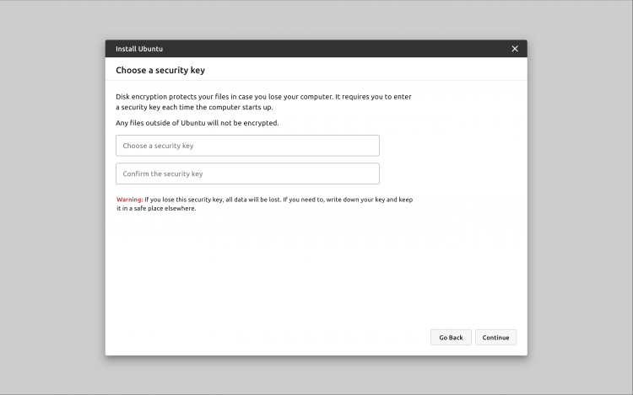The height and width of the screenshot is (395, 633).
Task: Click the It requires you to enter phrase
Action: click(x=373, y=97)
